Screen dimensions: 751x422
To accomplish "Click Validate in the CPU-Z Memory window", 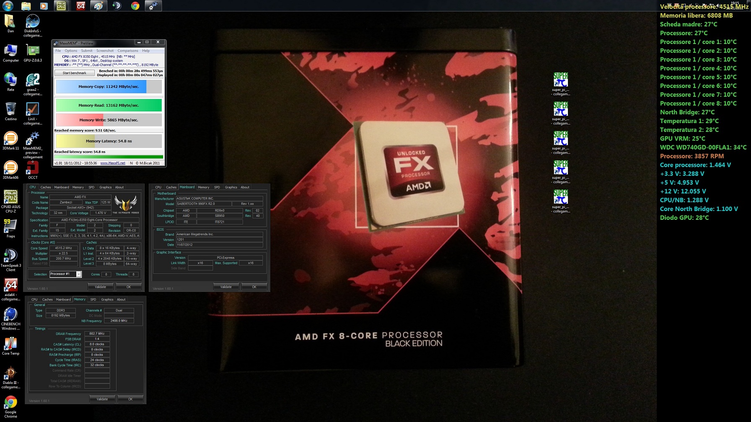I will (102, 399).
